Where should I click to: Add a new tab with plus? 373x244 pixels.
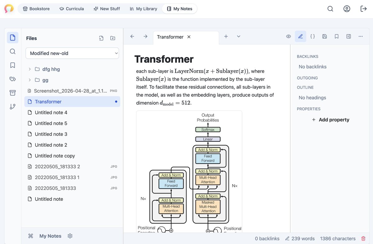tap(226, 36)
